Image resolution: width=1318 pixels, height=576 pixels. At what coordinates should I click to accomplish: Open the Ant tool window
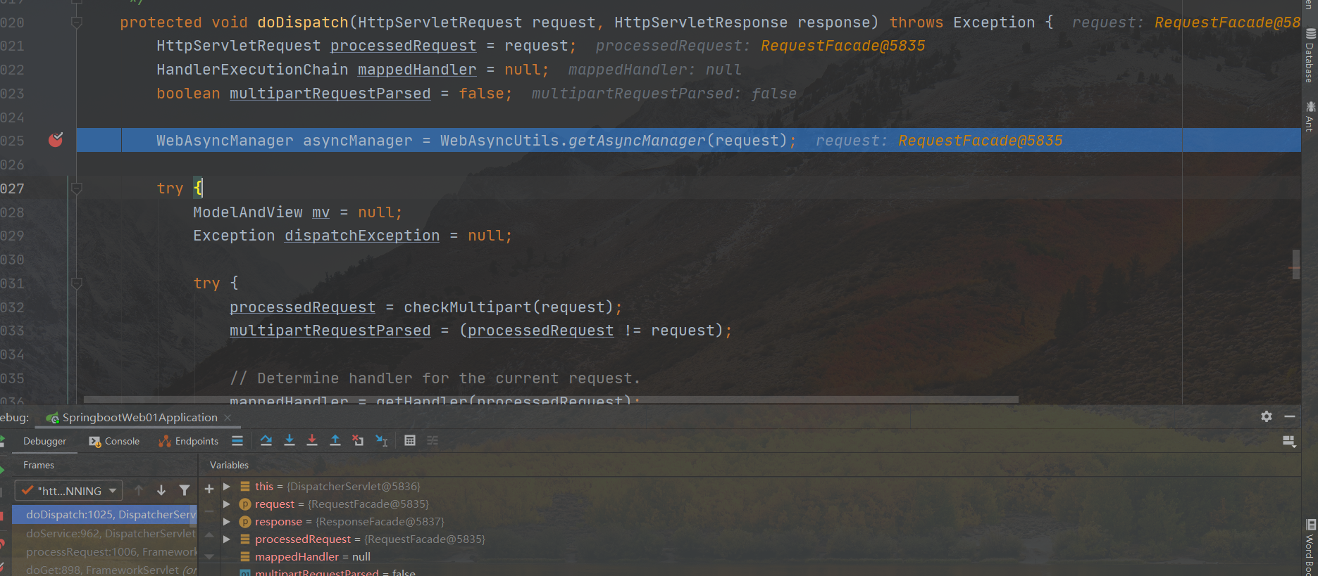tap(1310, 117)
